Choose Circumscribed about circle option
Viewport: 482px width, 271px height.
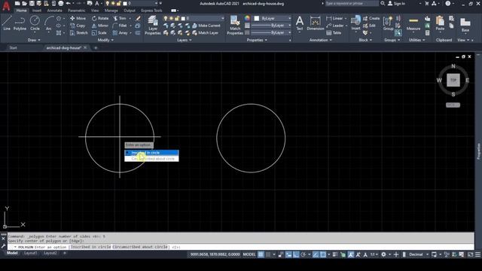151,159
